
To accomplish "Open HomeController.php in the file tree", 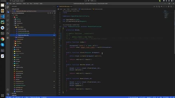I will click(x=24, y=31).
